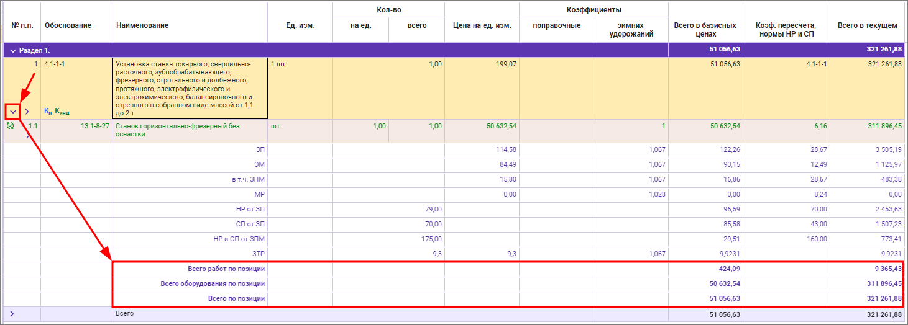
Task: Click the Всего в текущем column header
Action: tap(867, 25)
